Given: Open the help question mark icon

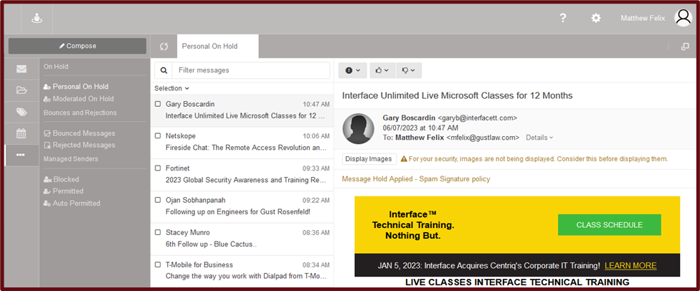Looking at the screenshot, I should pos(563,19).
